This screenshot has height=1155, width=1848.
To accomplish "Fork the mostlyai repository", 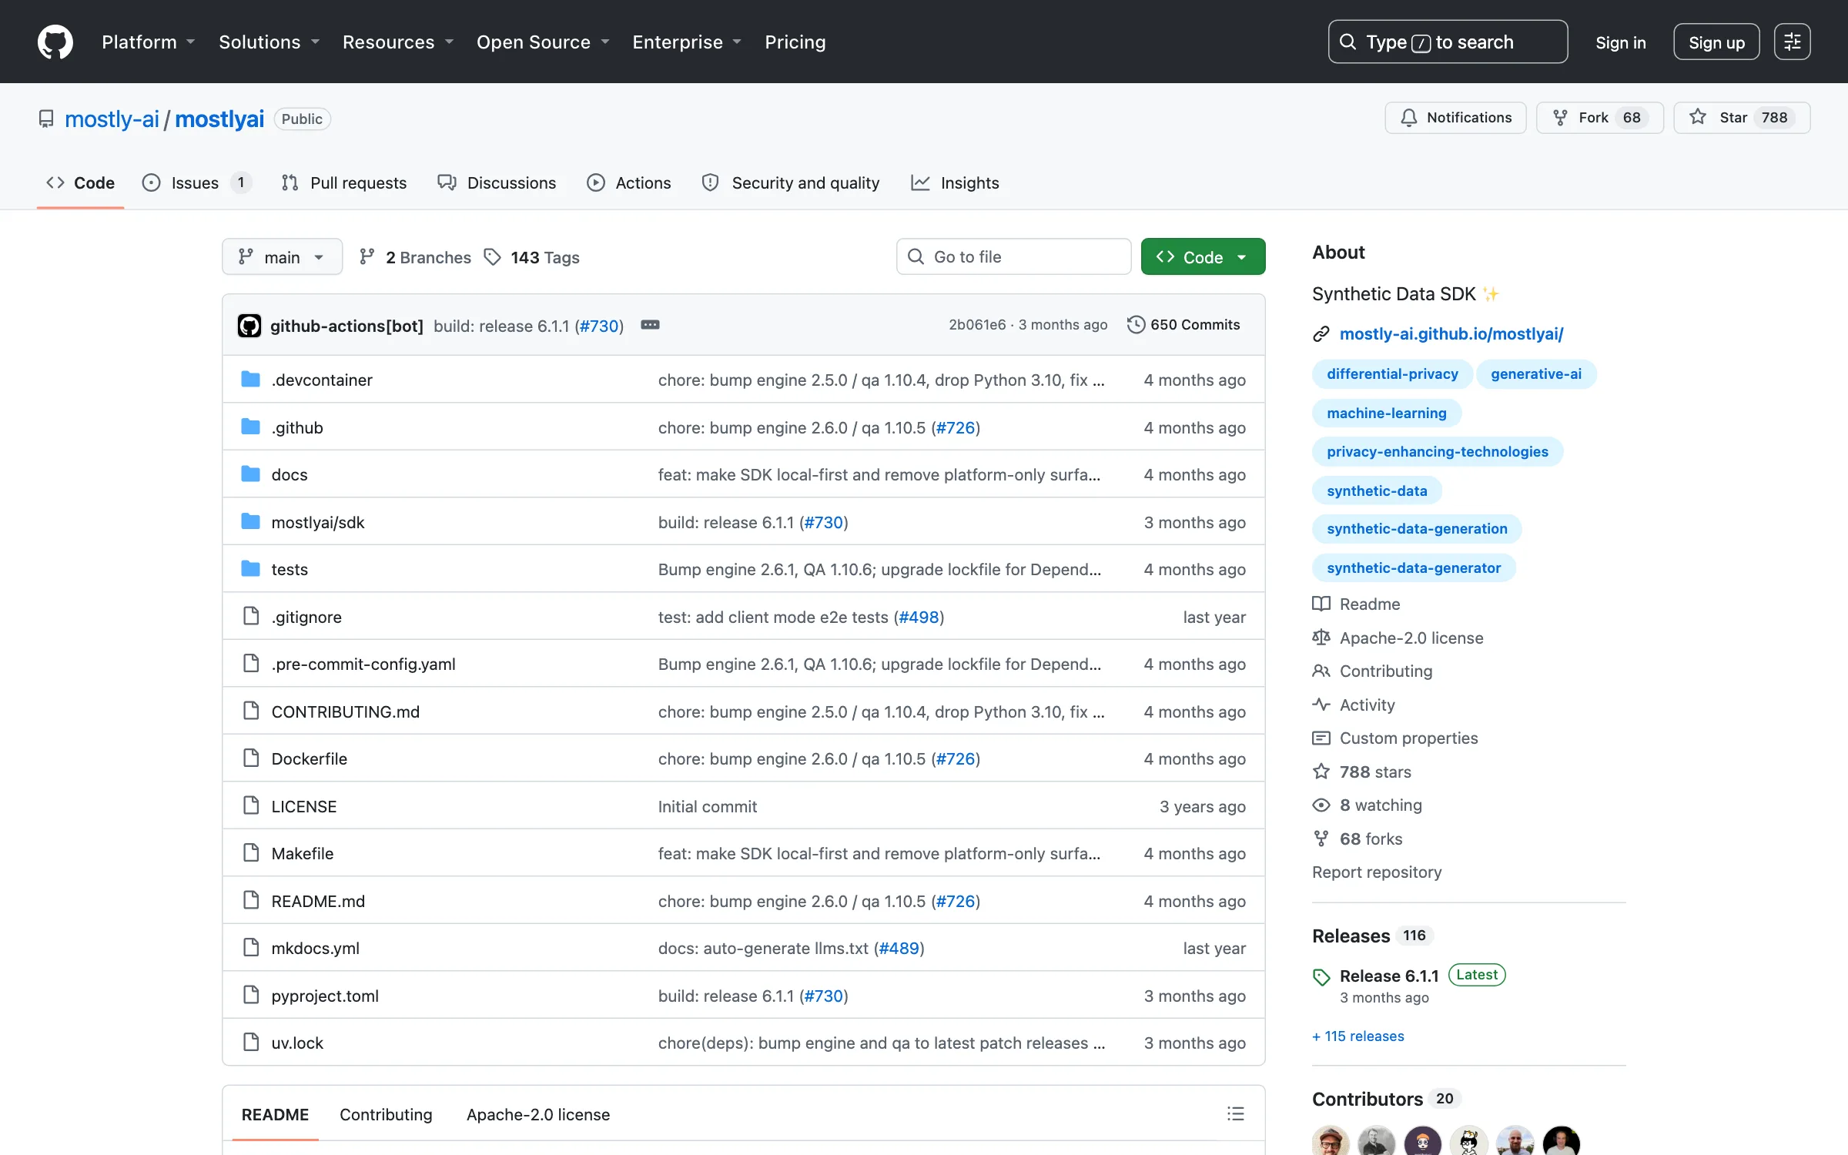I will click(1599, 118).
